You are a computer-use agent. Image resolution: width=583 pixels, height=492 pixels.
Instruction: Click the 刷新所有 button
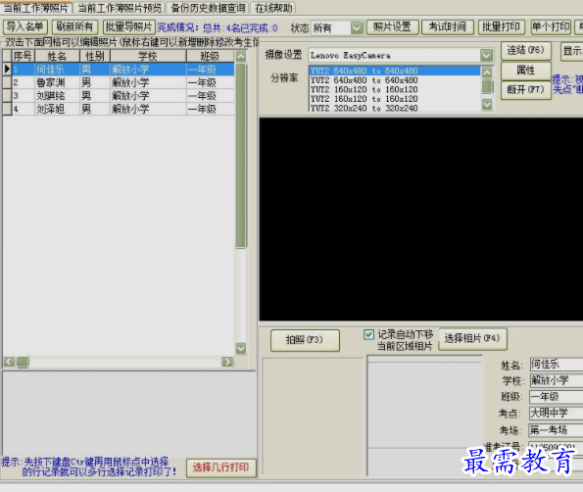(x=74, y=26)
